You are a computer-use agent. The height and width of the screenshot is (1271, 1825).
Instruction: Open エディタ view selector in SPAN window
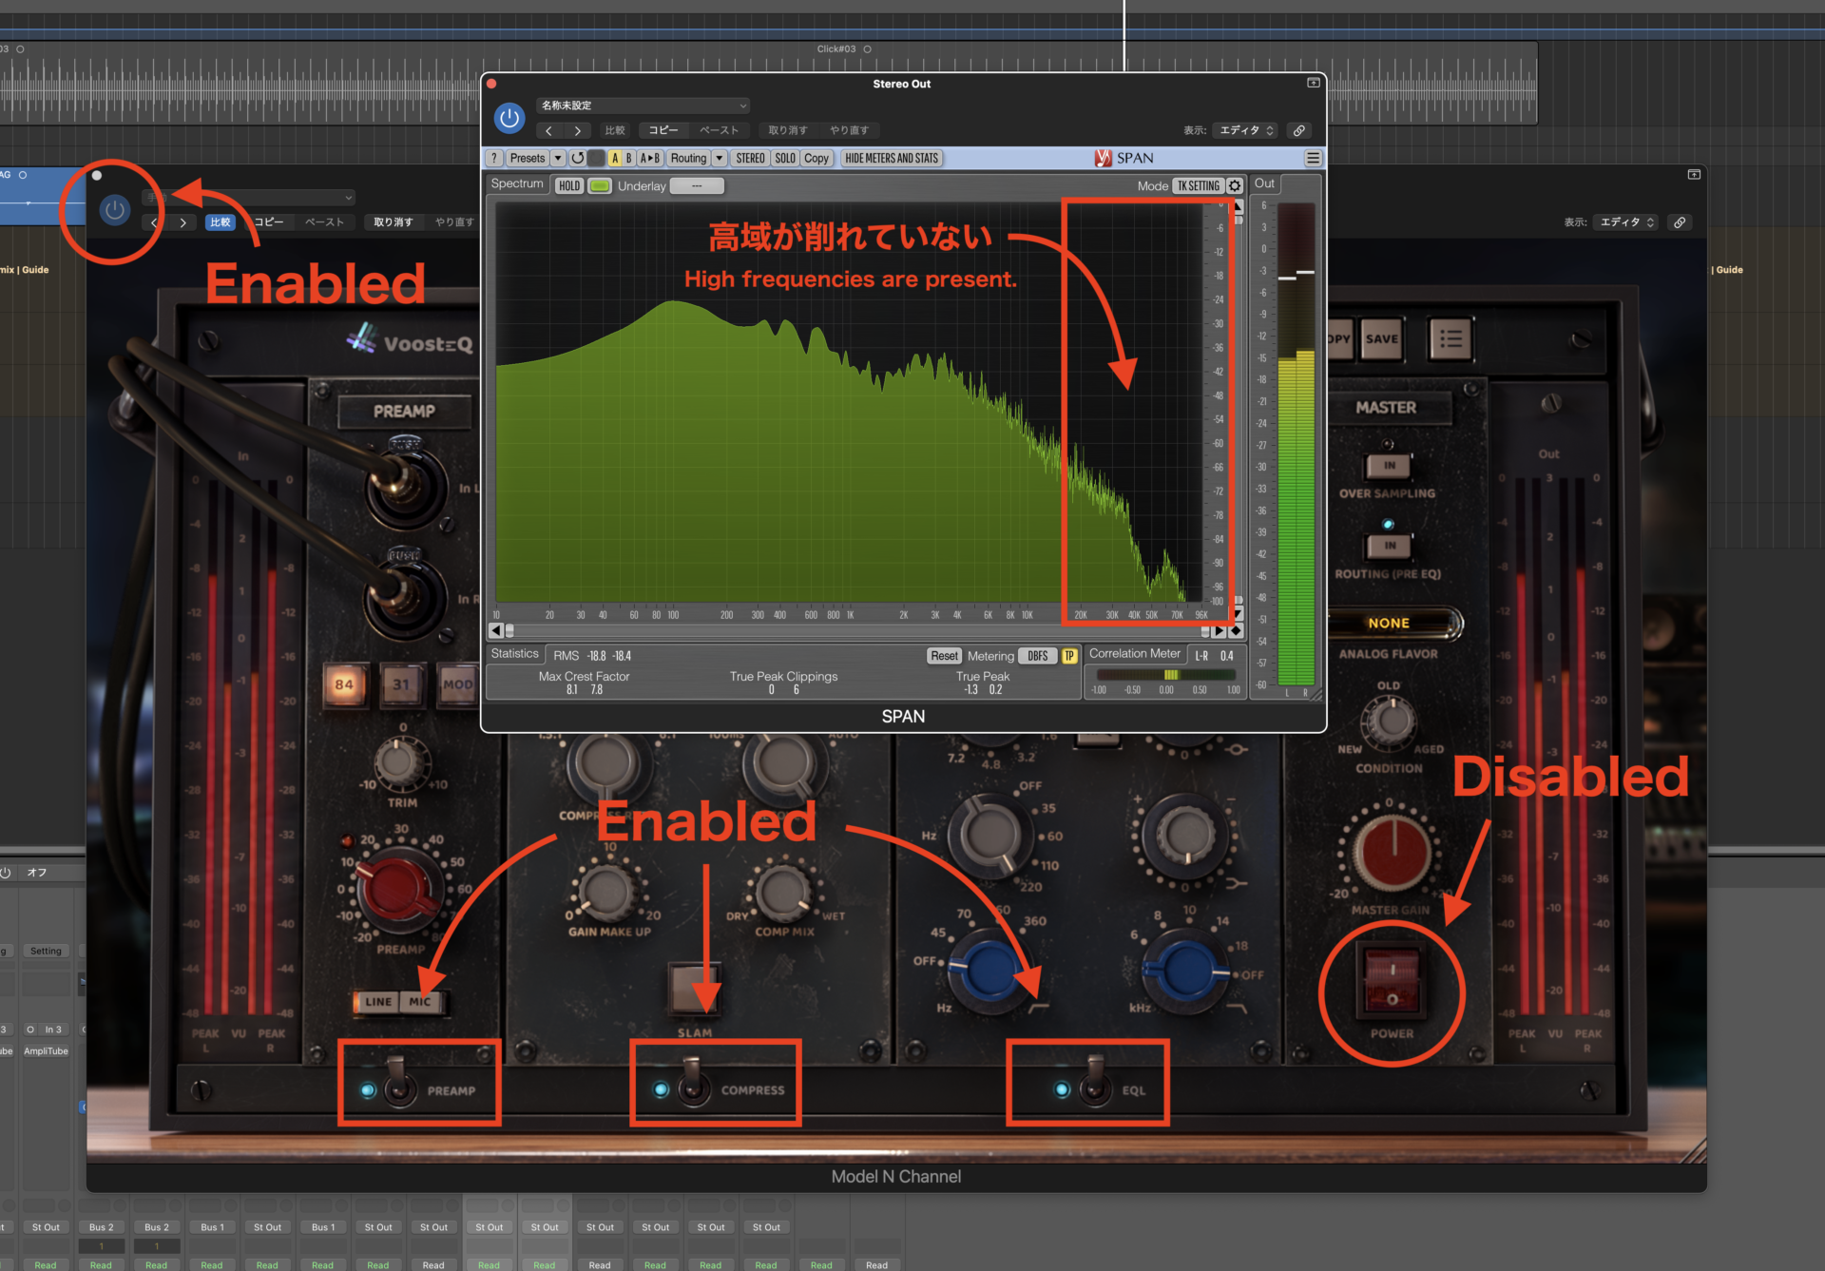pyautogui.click(x=1246, y=131)
